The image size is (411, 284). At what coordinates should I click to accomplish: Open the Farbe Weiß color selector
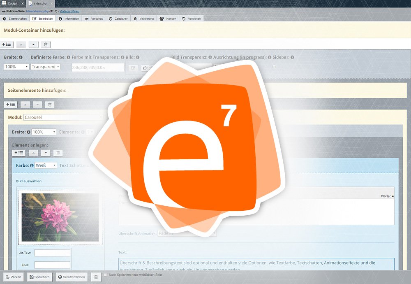46,165
